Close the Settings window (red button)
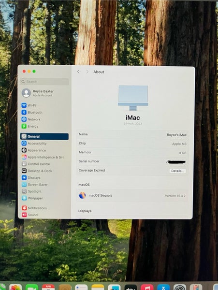Viewport: 218px width, 290px height. (24, 71)
